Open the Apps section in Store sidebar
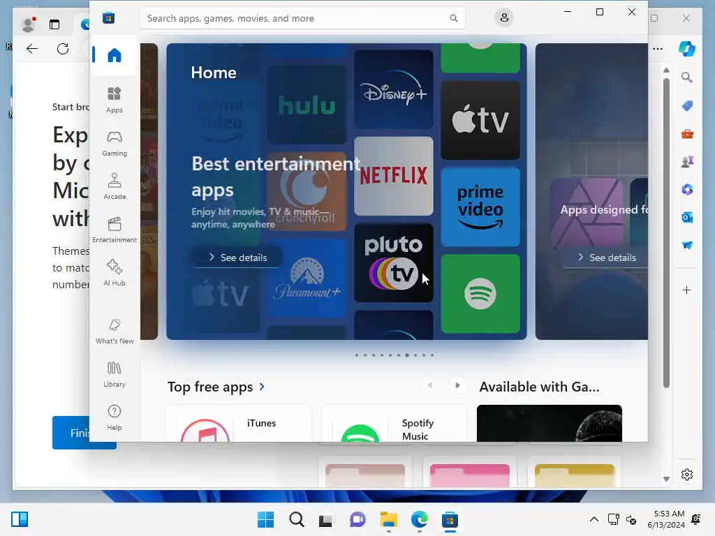This screenshot has height=536, width=715. 114,100
